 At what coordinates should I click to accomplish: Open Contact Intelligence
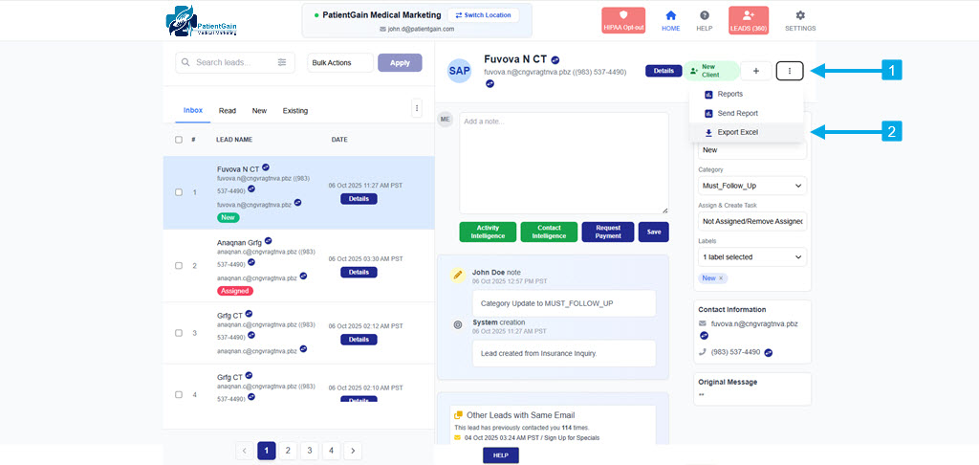click(549, 232)
